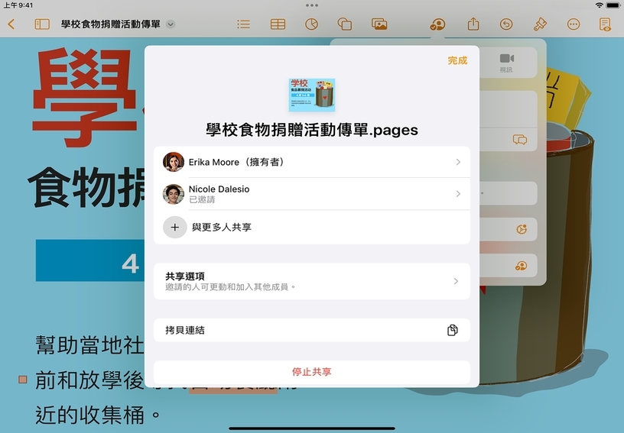The height and width of the screenshot is (433, 624).
Task: Expand the document title dropdown chevron
Action: click(171, 24)
